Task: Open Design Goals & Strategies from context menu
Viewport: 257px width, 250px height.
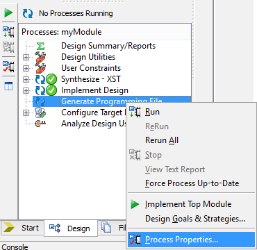Action: tap(191, 219)
